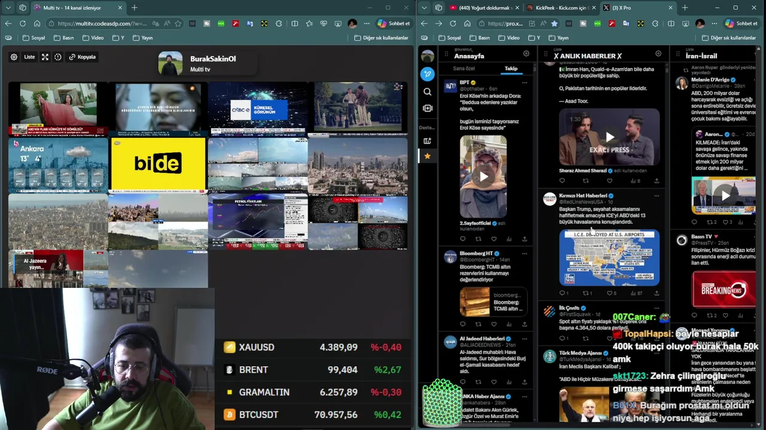Expand Diğer sık kullanılanlar in left browser
Viewport: 766px width, 430px height.
381,38
